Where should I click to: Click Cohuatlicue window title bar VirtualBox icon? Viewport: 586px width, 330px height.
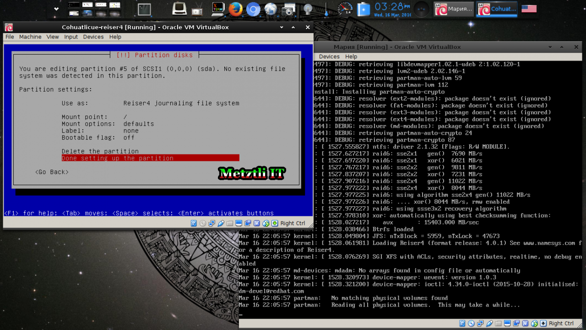click(9, 27)
